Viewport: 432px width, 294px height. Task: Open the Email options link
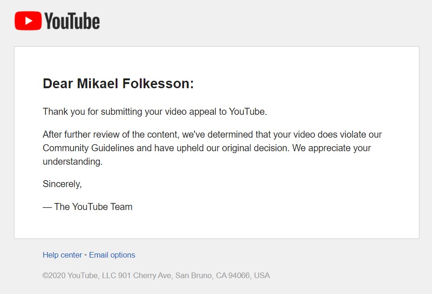click(112, 255)
